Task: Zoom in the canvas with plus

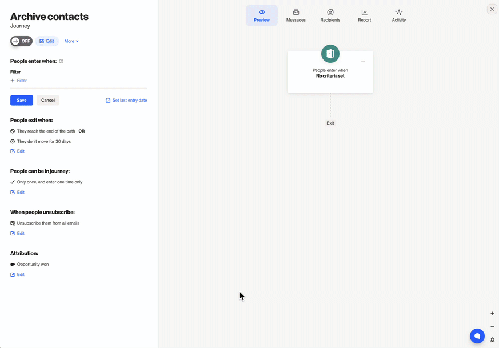Action: (x=492, y=313)
